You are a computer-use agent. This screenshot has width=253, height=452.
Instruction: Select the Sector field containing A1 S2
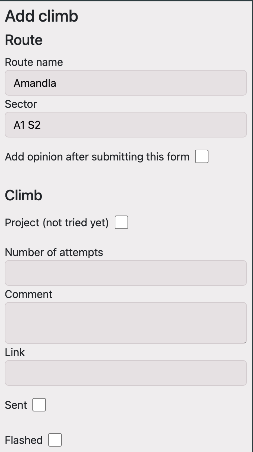pyautogui.click(x=125, y=125)
